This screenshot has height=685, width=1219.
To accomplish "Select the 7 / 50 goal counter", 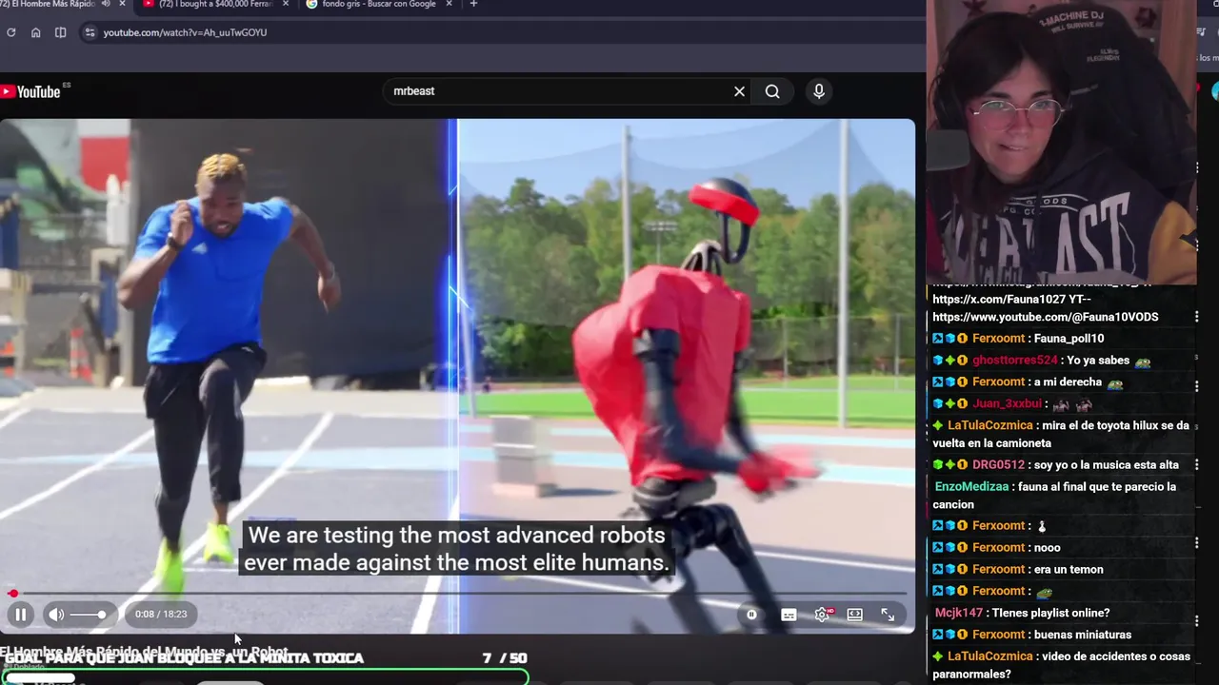I will pyautogui.click(x=505, y=658).
